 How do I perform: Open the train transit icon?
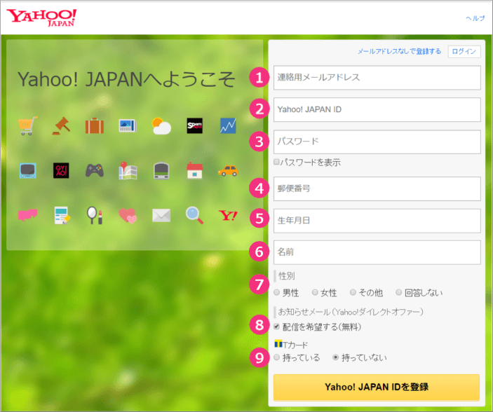click(x=161, y=171)
